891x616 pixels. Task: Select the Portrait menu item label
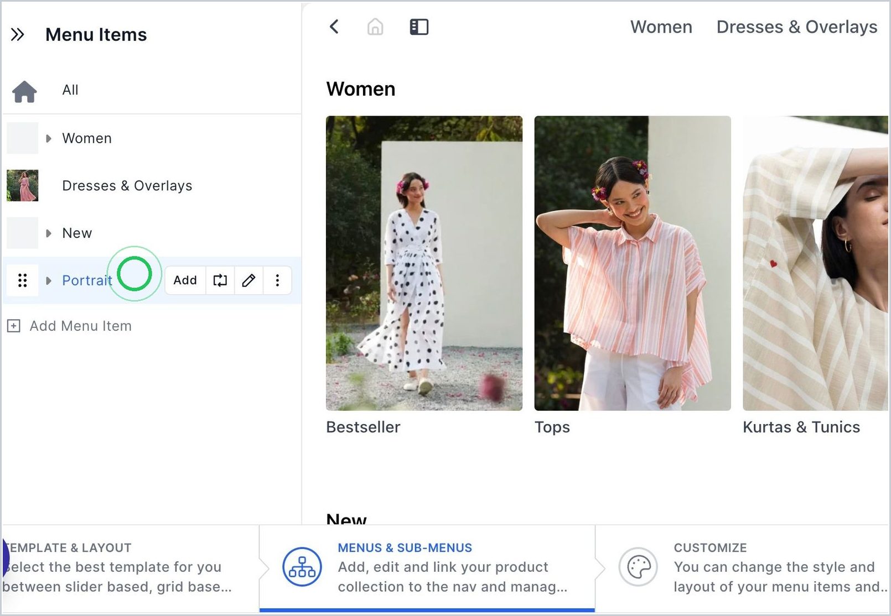point(87,280)
